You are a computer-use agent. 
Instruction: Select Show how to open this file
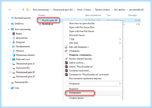[x=82, y=23]
